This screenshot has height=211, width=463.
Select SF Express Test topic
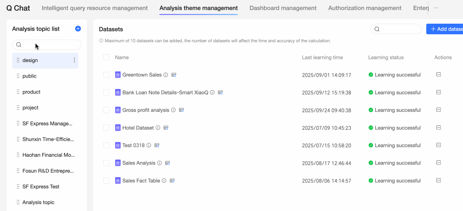tap(41, 187)
